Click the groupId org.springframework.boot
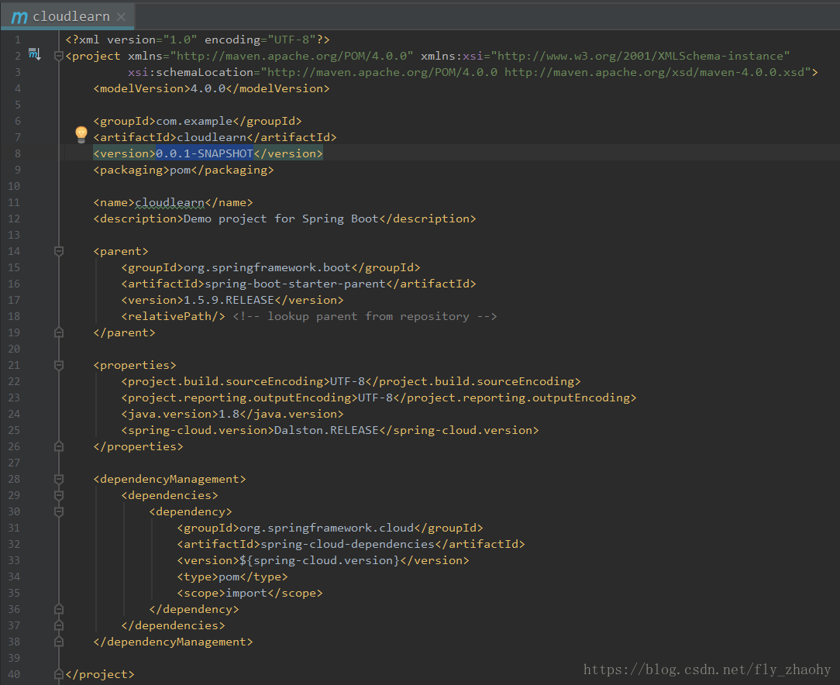 tap(267, 267)
